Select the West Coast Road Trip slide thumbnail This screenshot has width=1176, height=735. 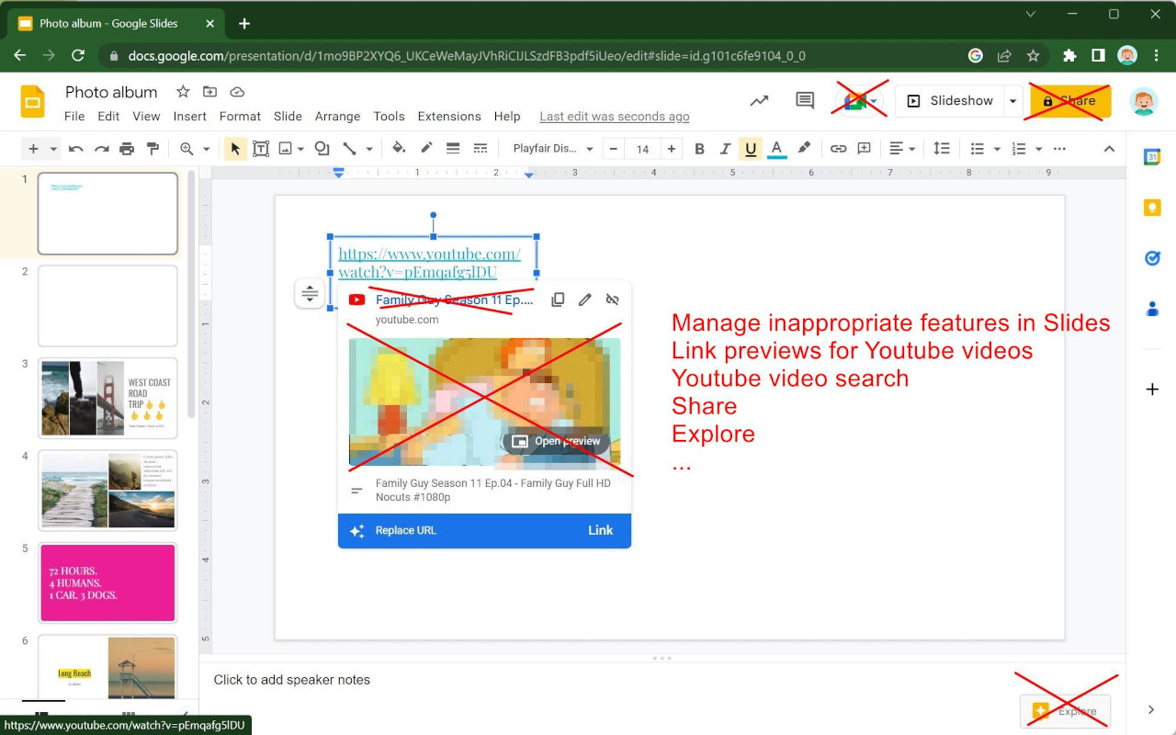[x=107, y=398]
